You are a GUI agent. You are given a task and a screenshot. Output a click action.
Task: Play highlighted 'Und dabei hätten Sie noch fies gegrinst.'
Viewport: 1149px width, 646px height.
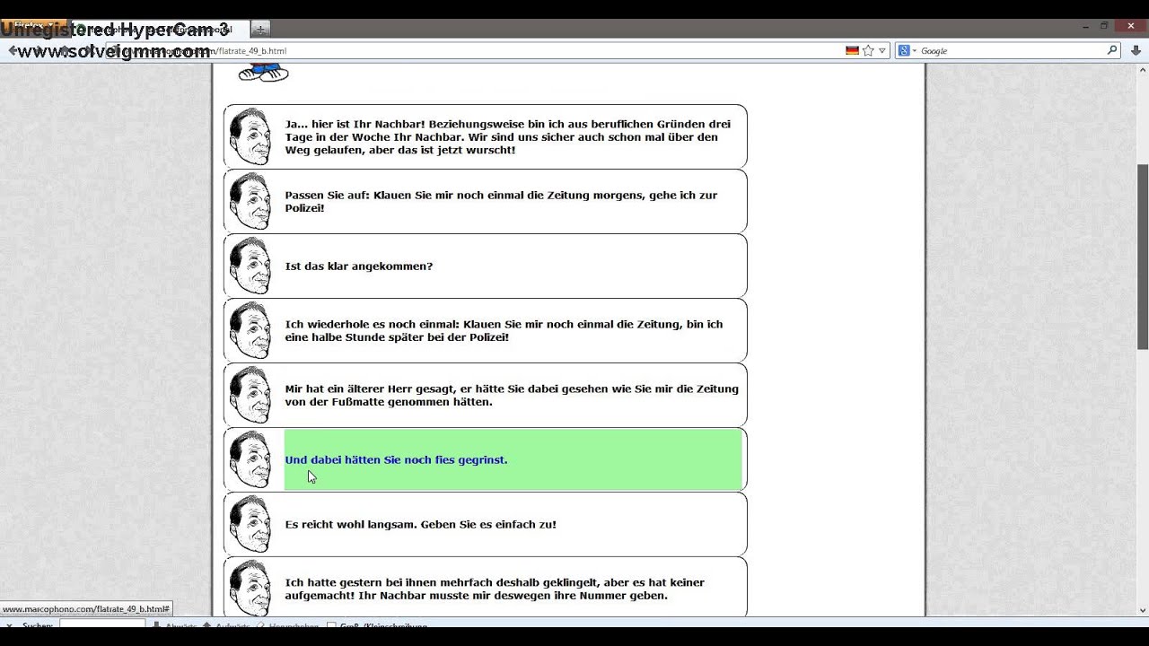coord(514,459)
